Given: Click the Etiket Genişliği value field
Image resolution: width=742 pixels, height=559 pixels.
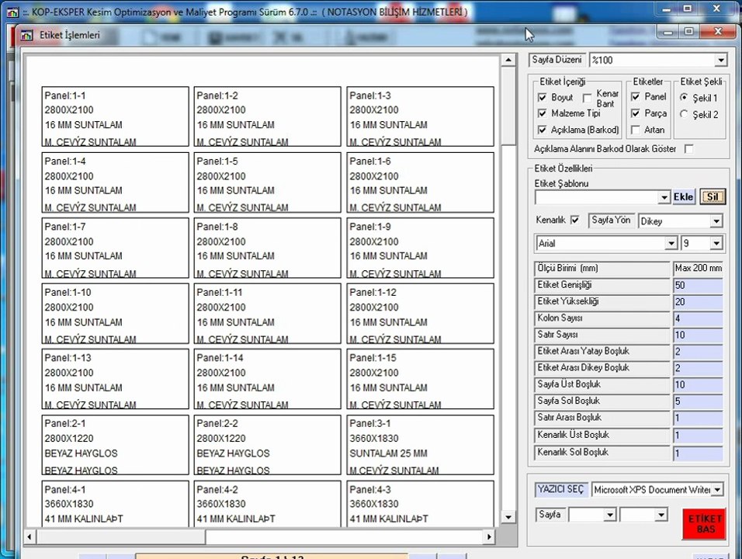Looking at the screenshot, I should pos(699,286).
